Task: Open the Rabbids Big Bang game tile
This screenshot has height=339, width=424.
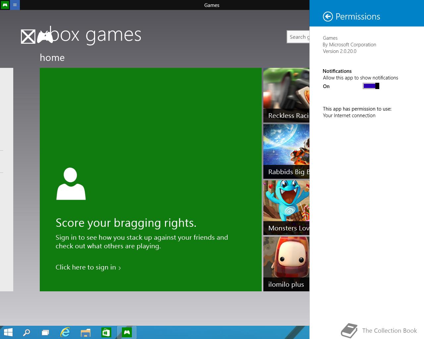Action: (x=286, y=152)
